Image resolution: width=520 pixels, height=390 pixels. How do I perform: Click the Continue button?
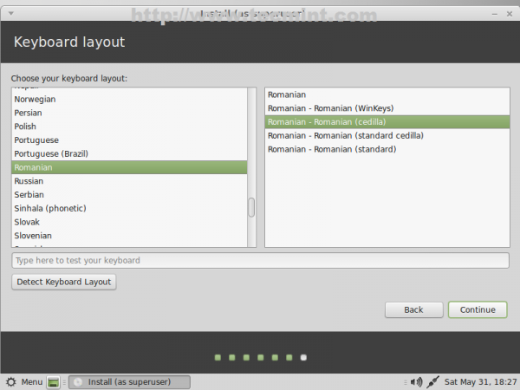pos(478,309)
